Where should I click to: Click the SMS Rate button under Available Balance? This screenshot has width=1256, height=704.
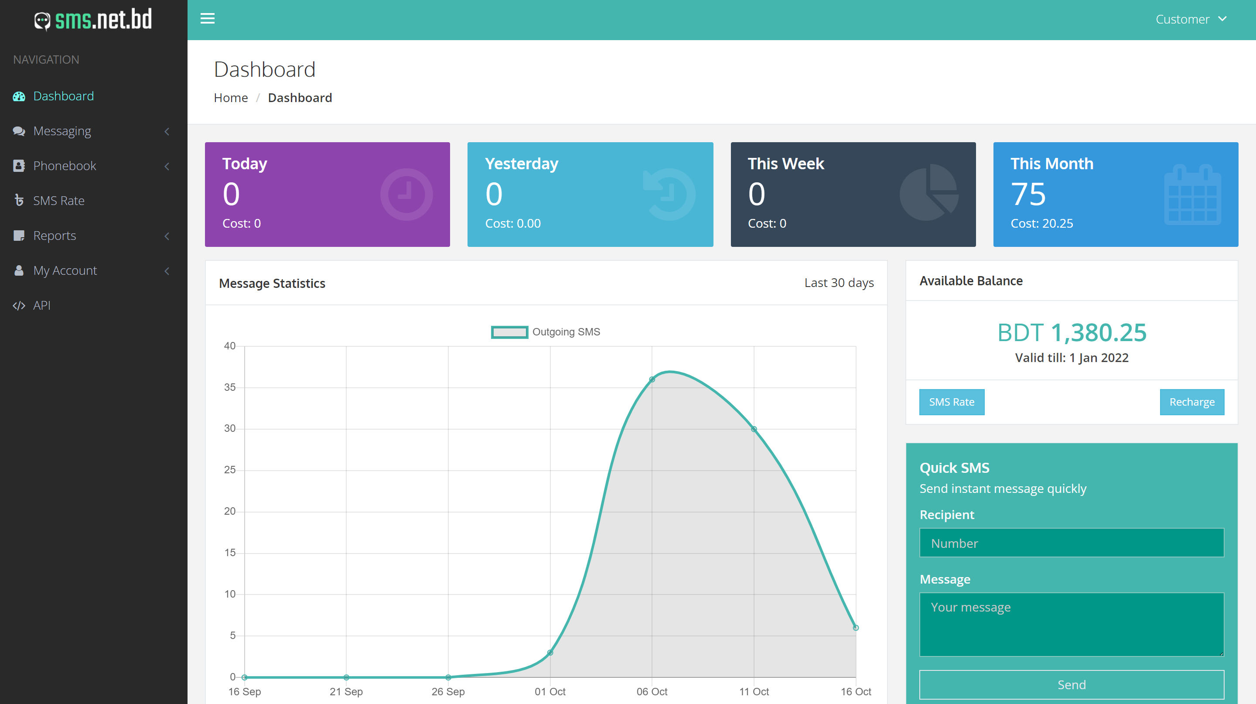[951, 402]
